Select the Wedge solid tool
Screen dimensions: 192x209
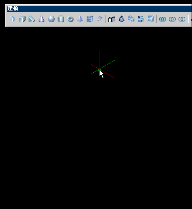point(32,19)
